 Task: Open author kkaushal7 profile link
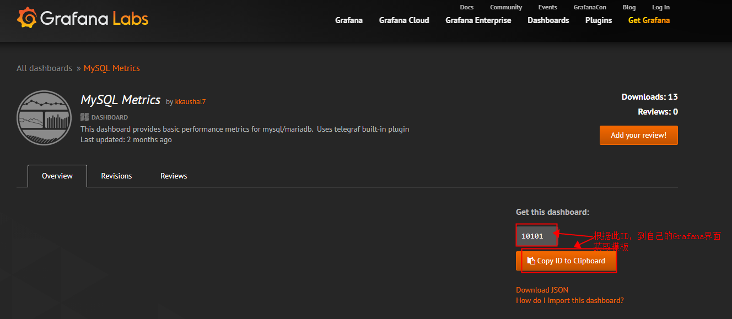point(190,102)
